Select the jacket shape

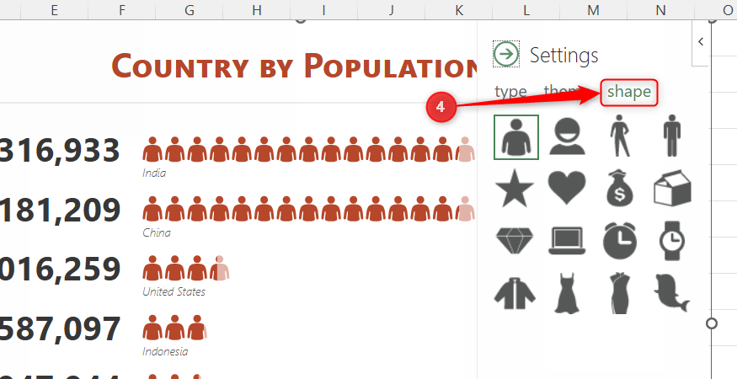point(515,293)
